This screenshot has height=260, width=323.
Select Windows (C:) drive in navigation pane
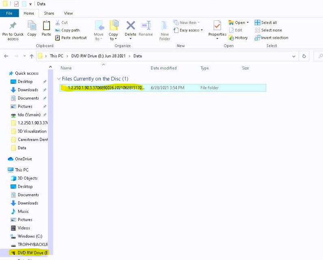[30, 236]
